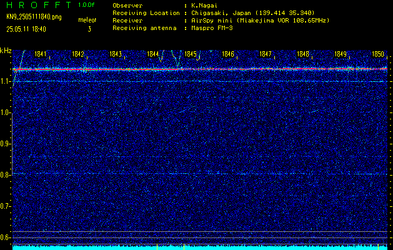393x250 pixels.
Task: Click the version label 1.00f
Action: (86, 5)
